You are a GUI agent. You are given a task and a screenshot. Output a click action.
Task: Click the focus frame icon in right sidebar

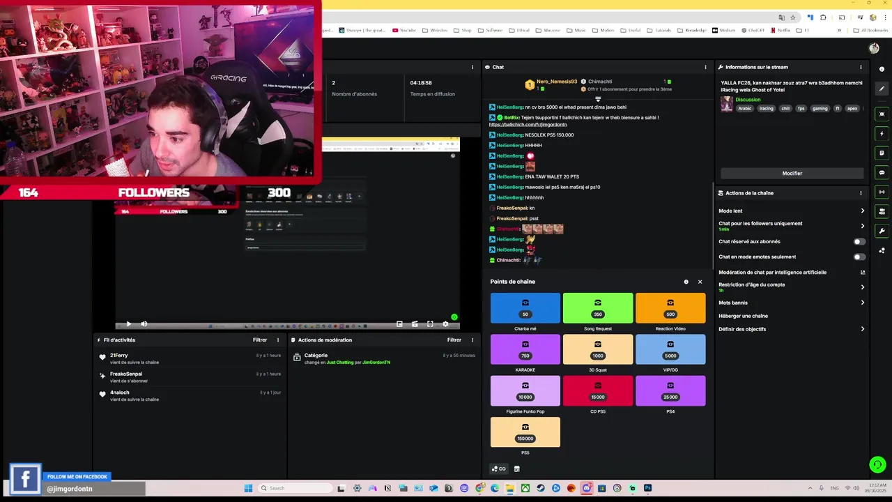(882, 114)
